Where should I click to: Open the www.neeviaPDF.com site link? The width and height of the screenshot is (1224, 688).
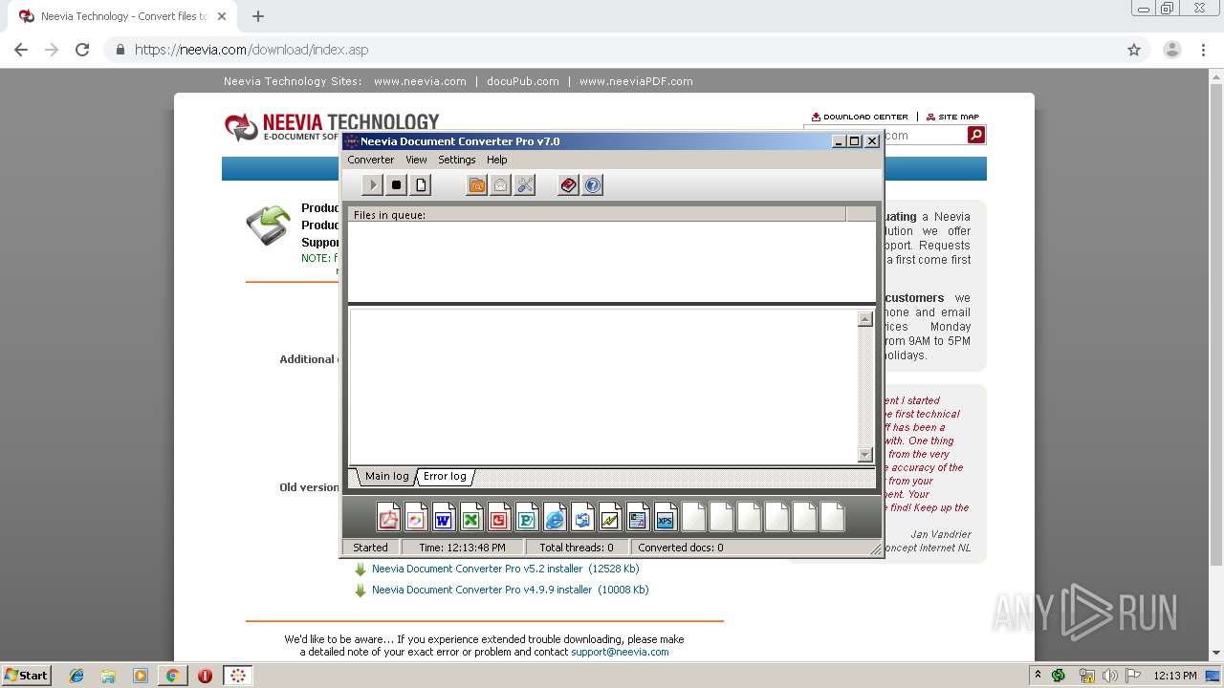point(636,81)
